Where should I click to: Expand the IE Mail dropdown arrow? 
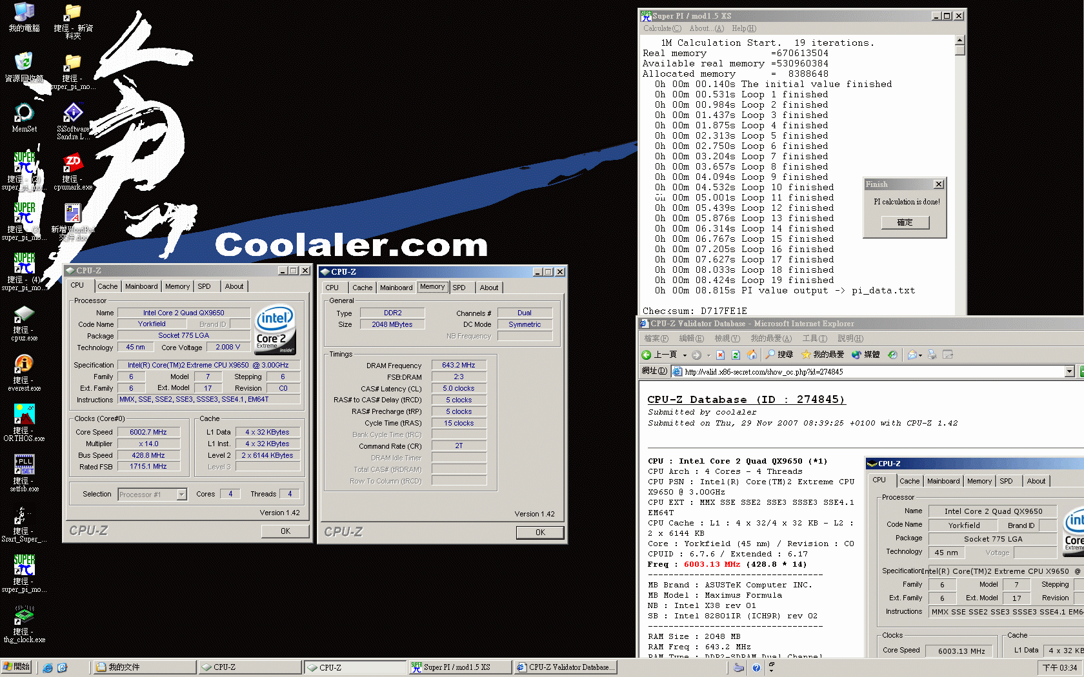921,355
